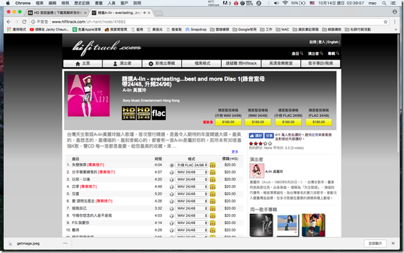Play preview for the 5:20 track
404x253 pixels.
pos(171,194)
